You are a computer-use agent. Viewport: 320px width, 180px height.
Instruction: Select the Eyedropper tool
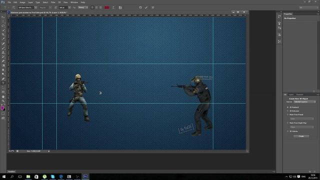tap(3, 39)
